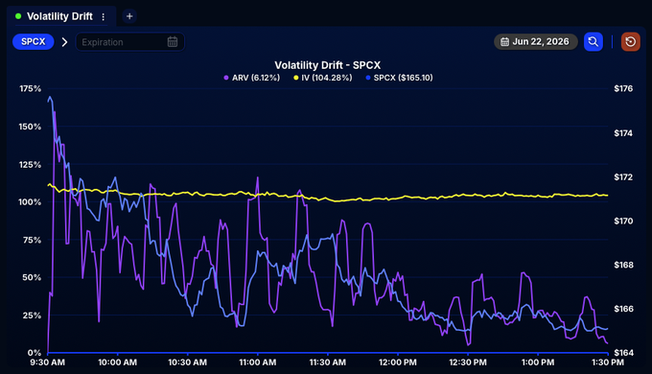This screenshot has width=652, height=374.
Task: Click the 50% y-axis label
Action: (32, 277)
